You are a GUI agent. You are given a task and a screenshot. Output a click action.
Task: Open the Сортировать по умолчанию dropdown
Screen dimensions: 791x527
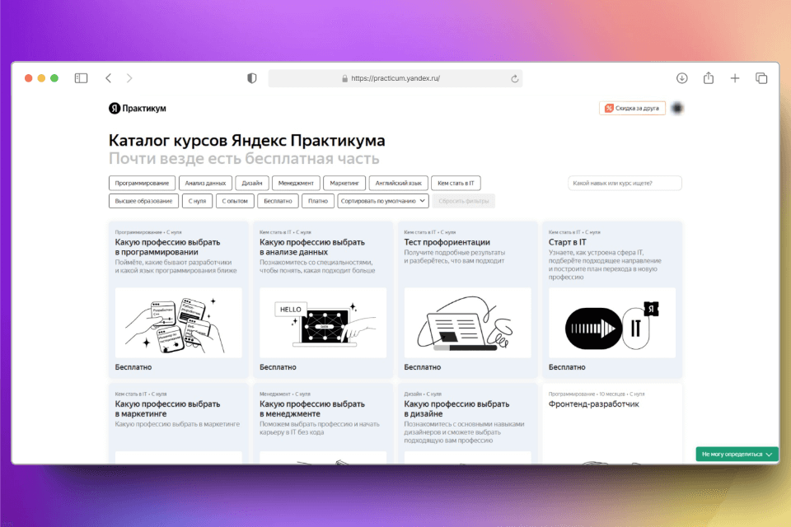click(x=383, y=201)
